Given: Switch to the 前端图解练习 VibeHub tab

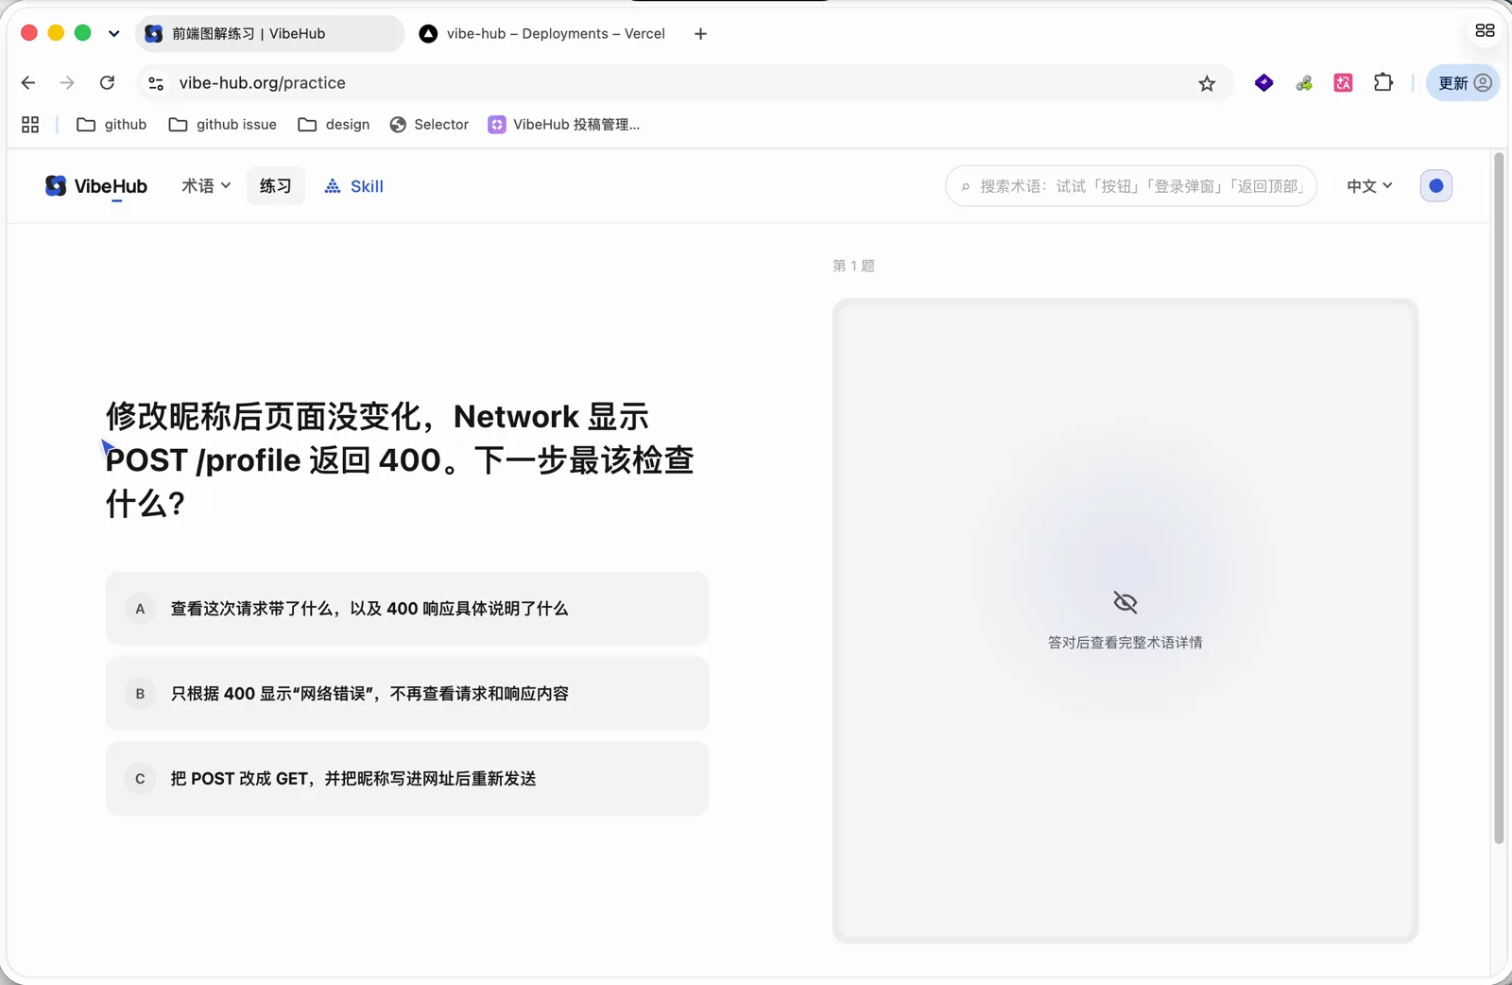Looking at the screenshot, I should tap(269, 33).
